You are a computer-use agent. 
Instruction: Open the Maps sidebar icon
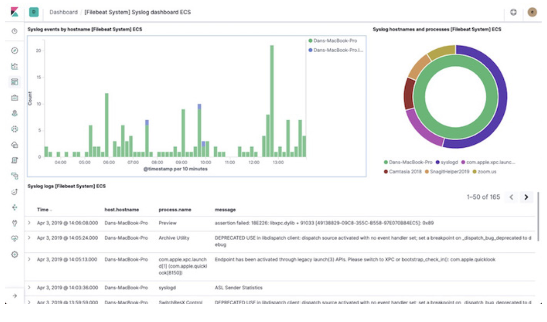tap(15, 113)
